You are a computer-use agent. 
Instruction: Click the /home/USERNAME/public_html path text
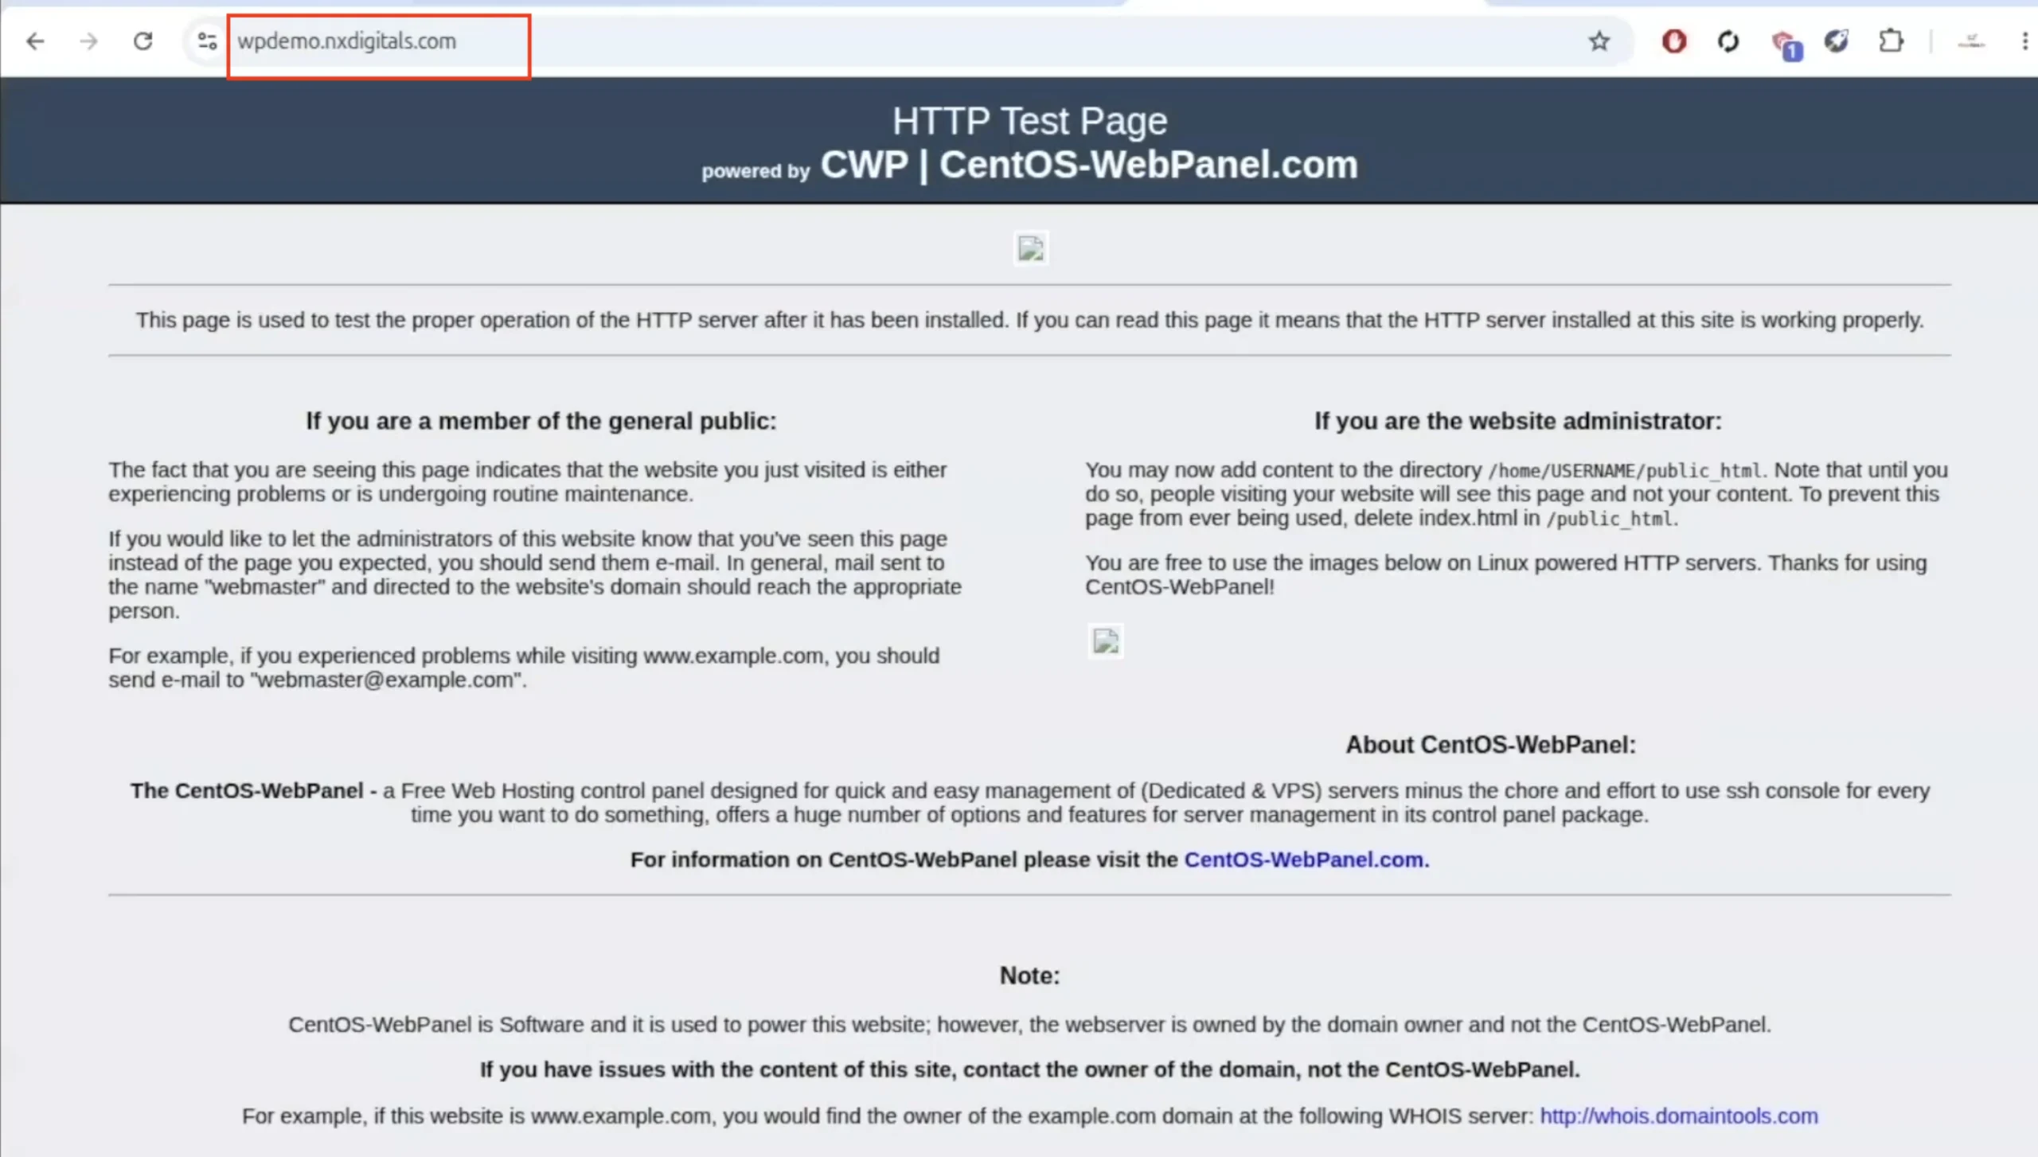click(x=1625, y=470)
